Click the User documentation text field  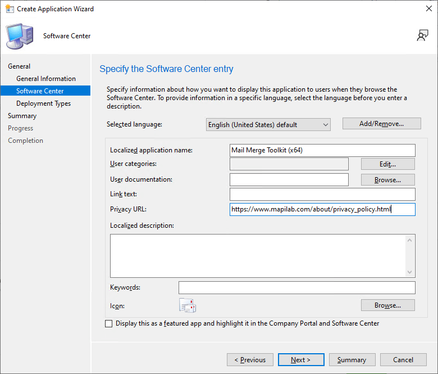pyautogui.click(x=289, y=179)
